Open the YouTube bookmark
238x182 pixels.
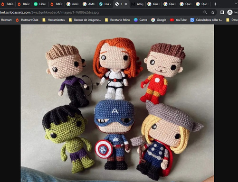tap(178, 20)
